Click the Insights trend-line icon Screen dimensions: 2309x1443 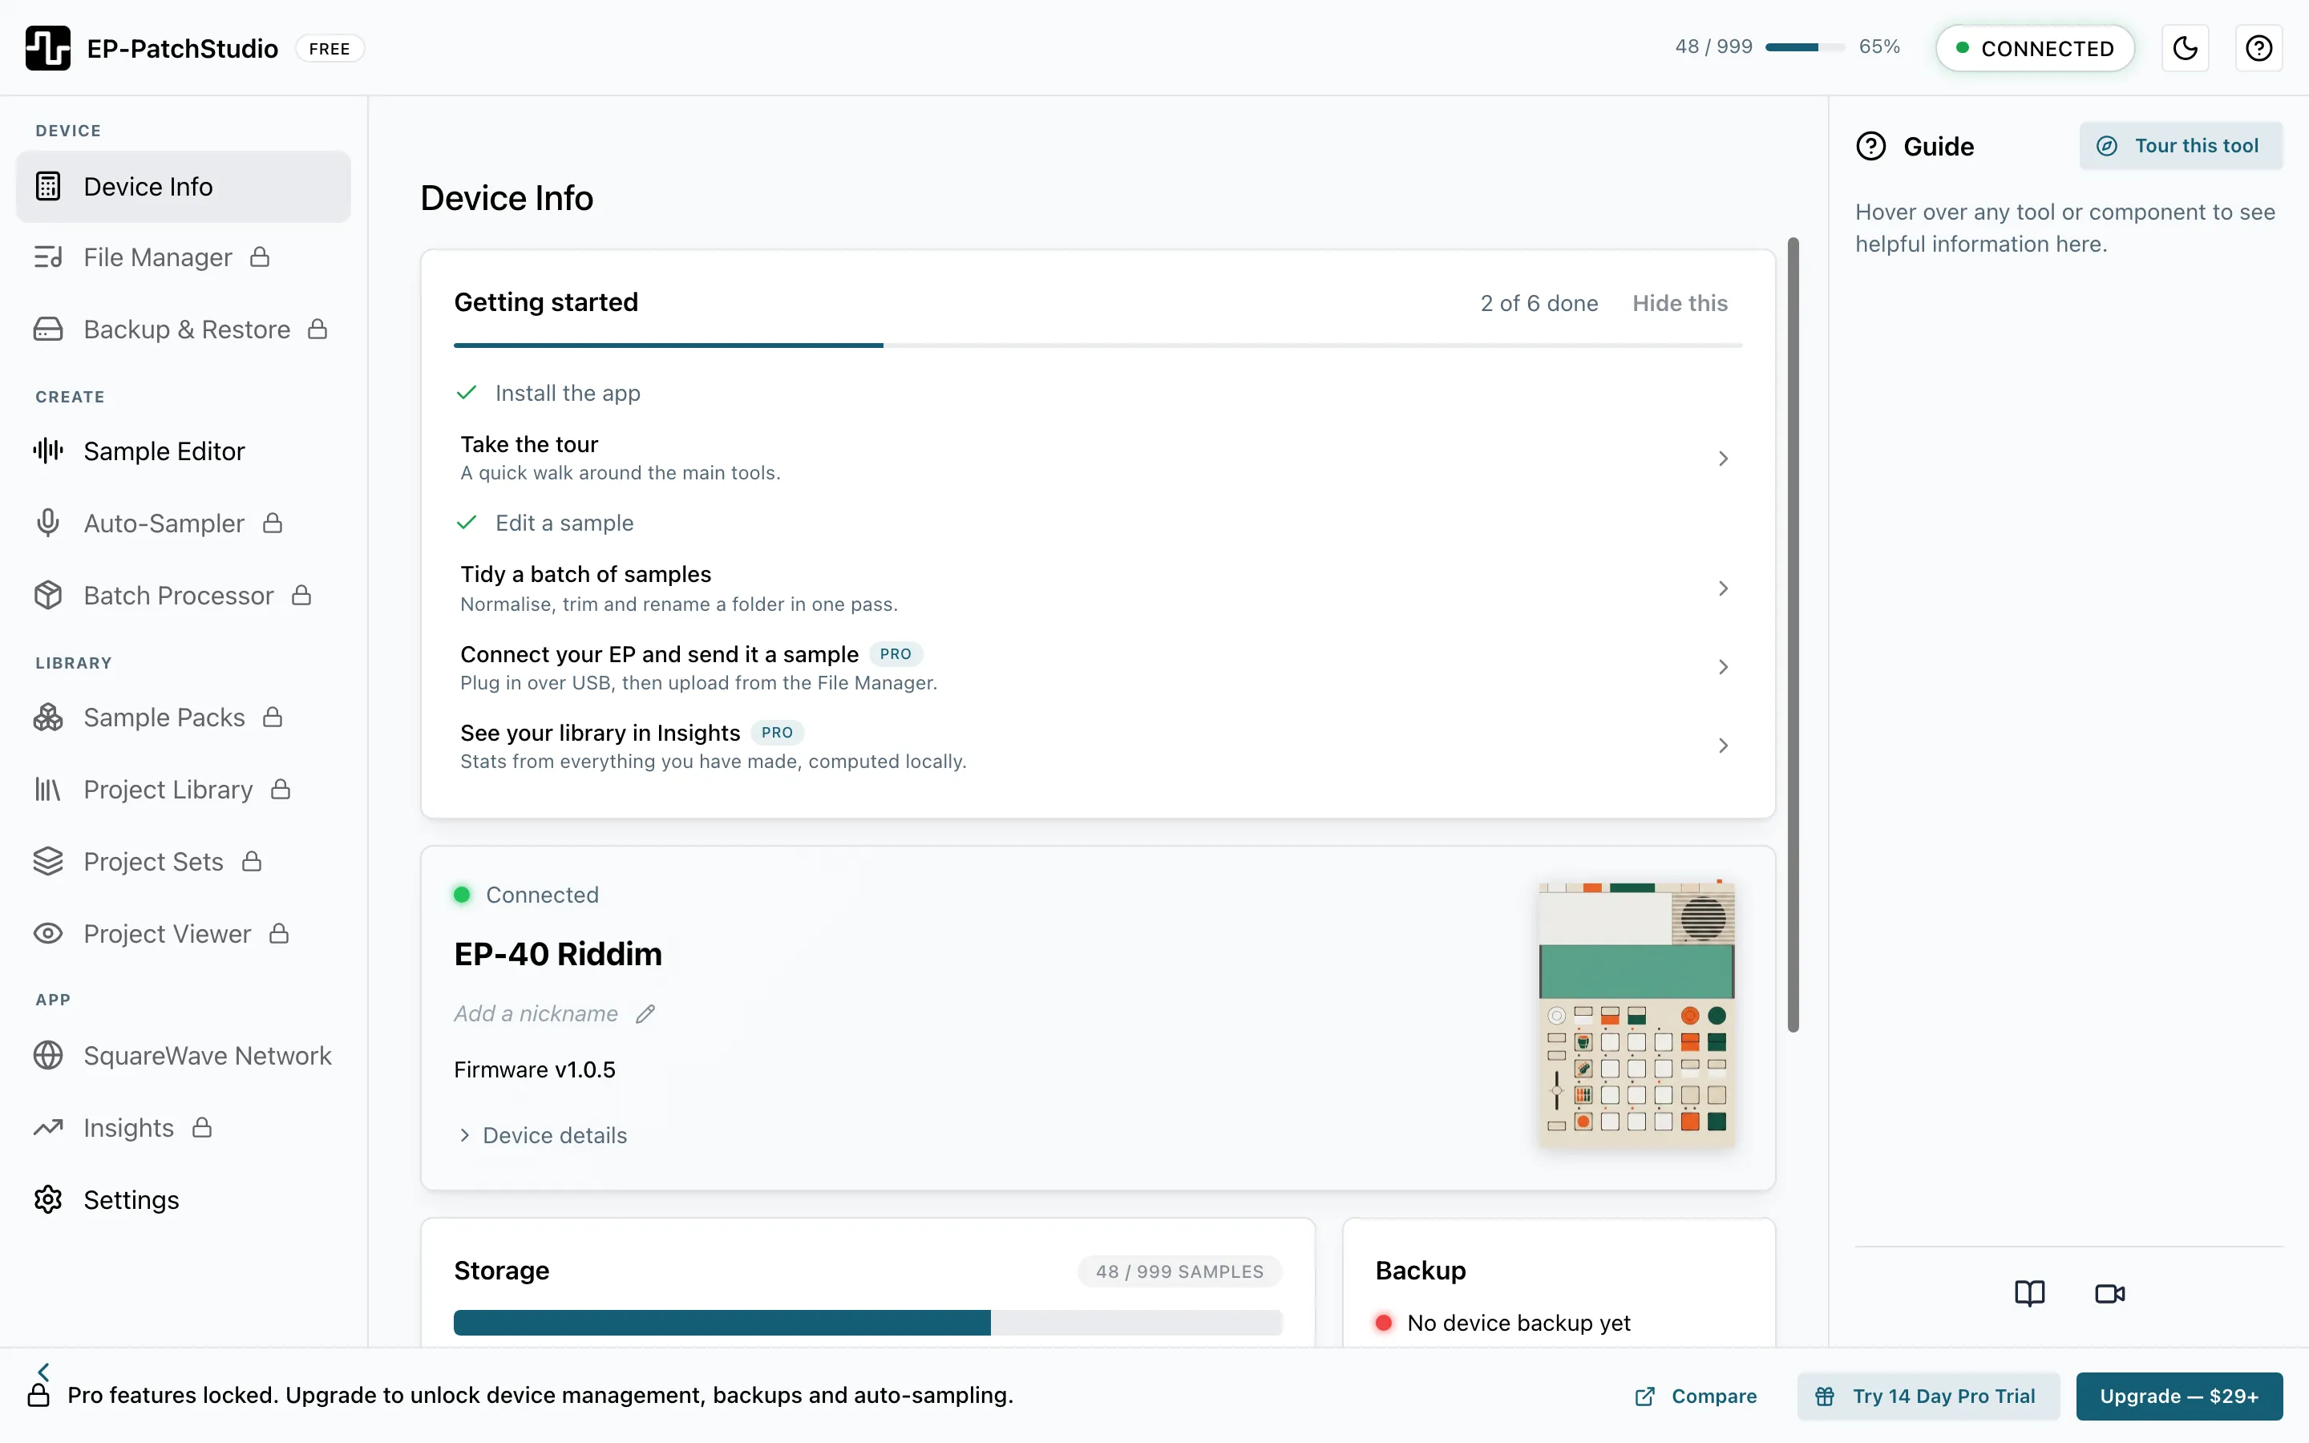[48, 1128]
